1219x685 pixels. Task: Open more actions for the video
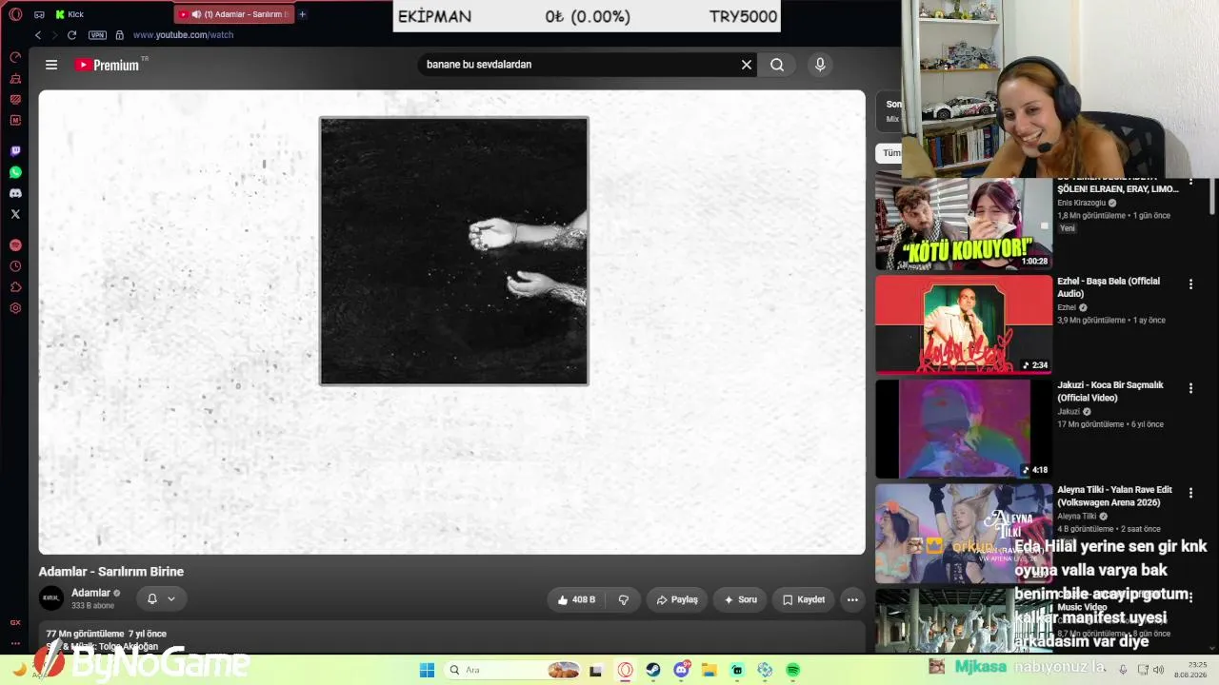coord(852,599)
